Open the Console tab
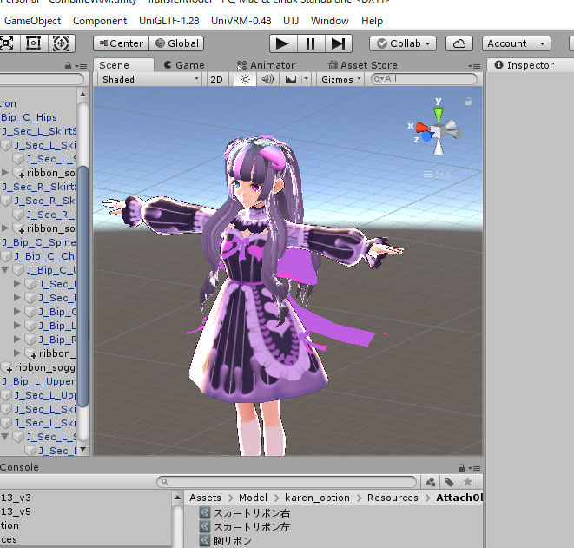The width and height of the screenshot is (574, 548). tap(19, 467)
